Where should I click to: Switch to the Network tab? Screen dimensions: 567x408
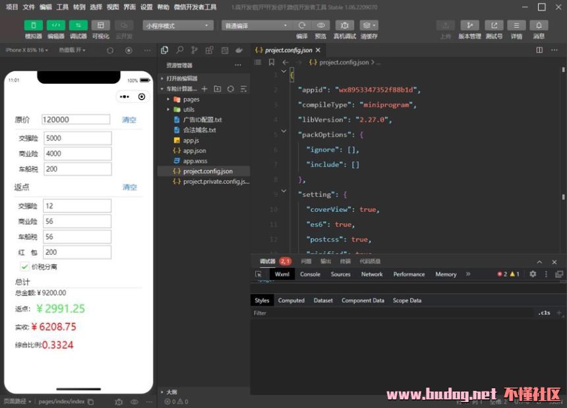(x=372, y=275)
